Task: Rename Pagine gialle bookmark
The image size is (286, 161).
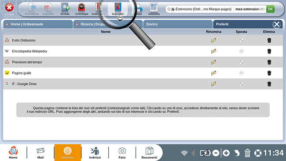Action: [x=213, y=73]
